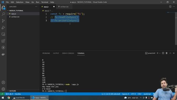This screenshot has width=177, height=100.
Task: Open the Source Control view
Action: [3, 21]
